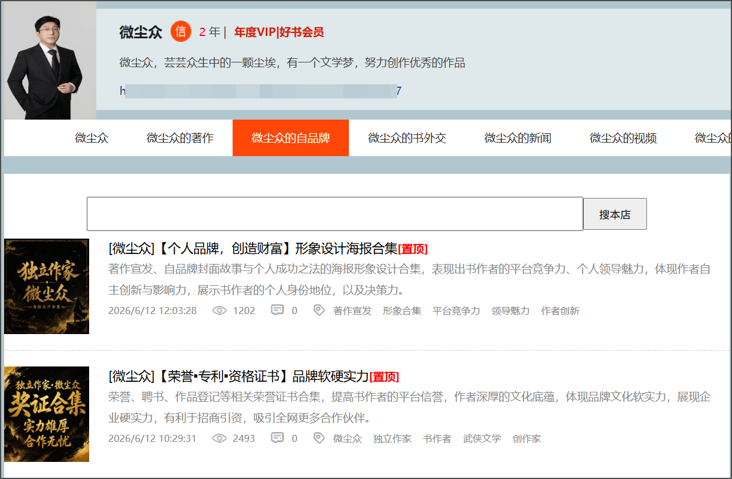Select the 微尘众的自品牌 tab
The height and width of the screenshot is (479, 732).
pyautogui.click(x=290, y=138)
